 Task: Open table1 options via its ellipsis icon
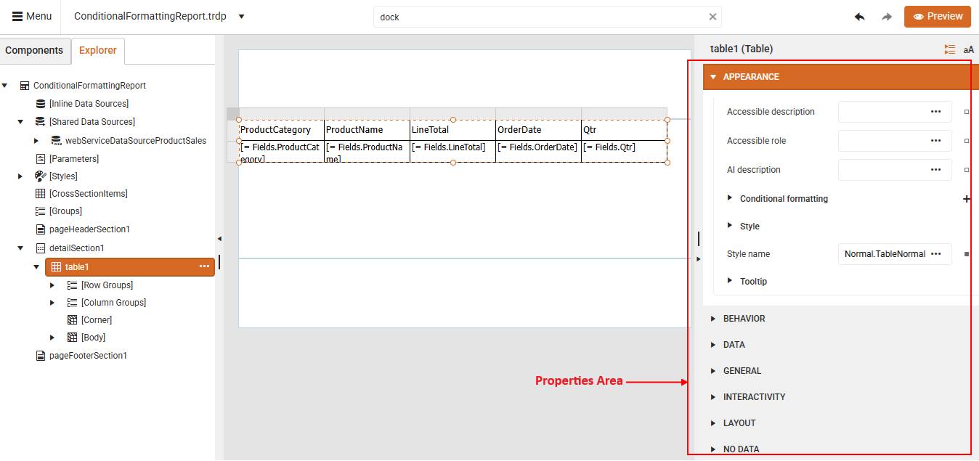coord(205,266)
